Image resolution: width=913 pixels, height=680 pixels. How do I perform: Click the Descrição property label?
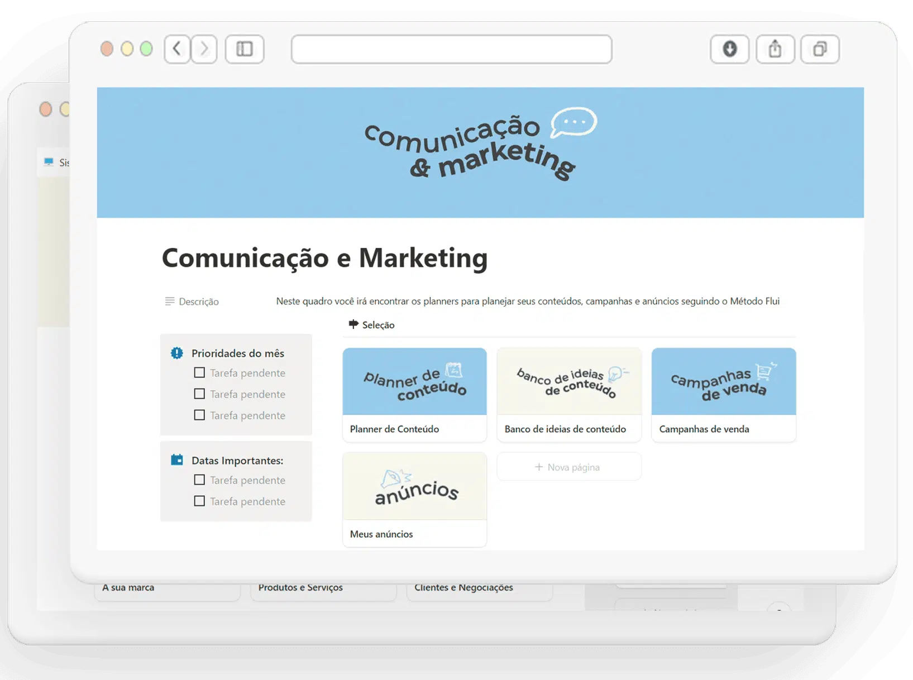198,301
